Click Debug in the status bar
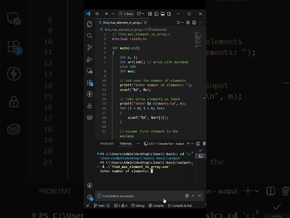The height and width of the screenshot is (218, 290). [138, 205]
